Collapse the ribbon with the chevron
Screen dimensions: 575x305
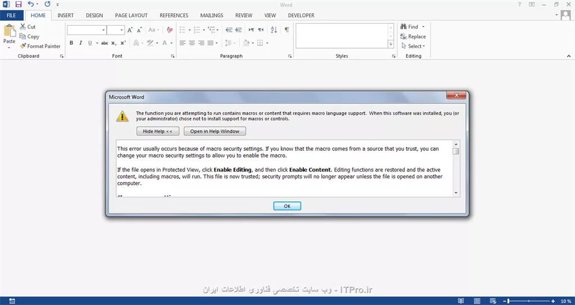[x=569, y=56]
